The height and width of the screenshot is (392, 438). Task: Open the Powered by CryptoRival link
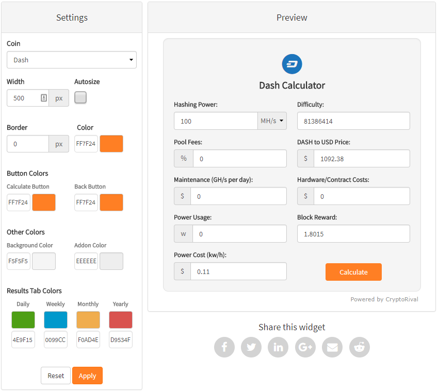coord(384,299)
